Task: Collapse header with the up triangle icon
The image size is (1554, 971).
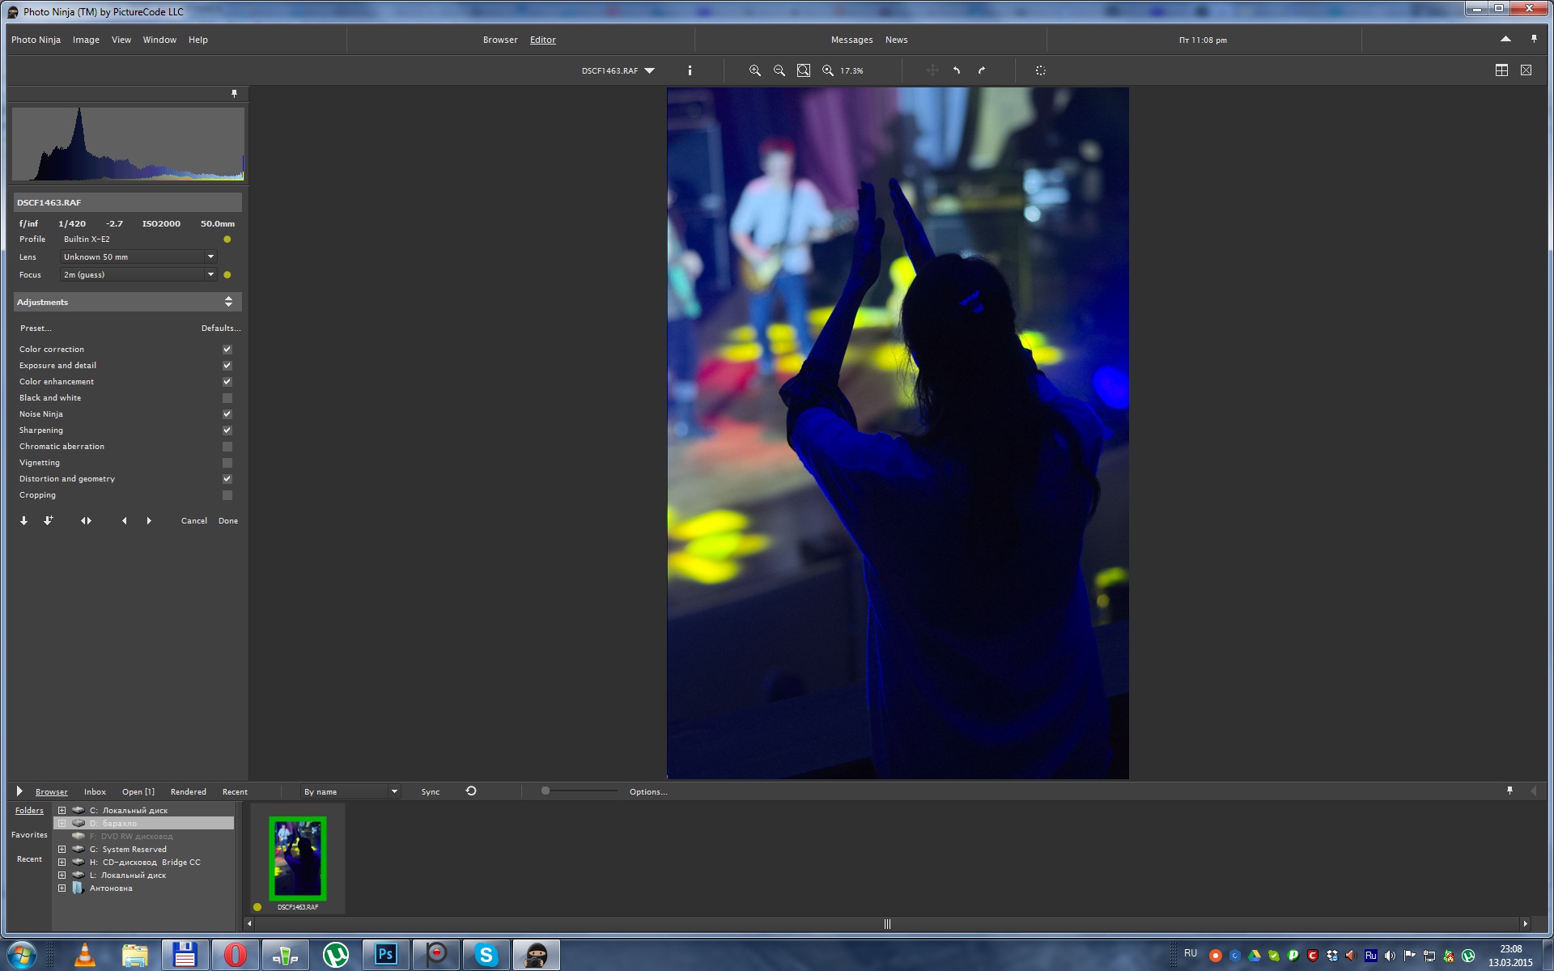Action: click(x=1505, y=39)
